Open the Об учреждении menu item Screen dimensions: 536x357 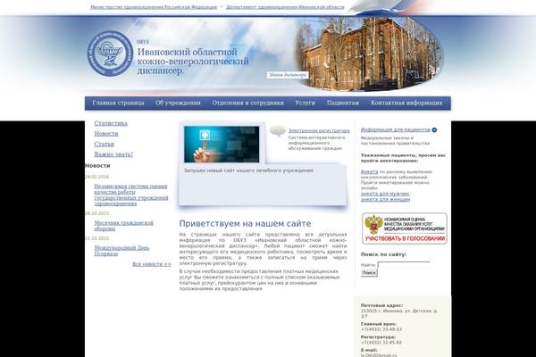(178, 103)
